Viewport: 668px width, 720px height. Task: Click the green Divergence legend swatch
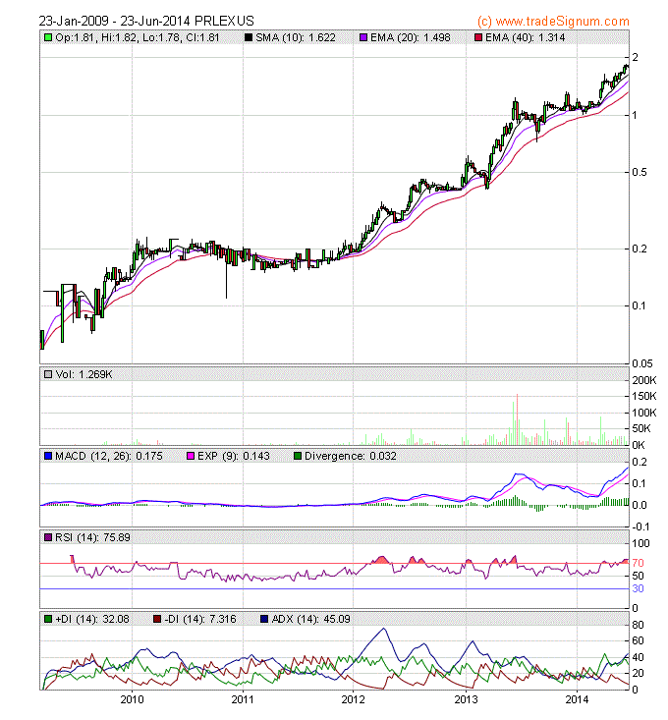tap(298, 456)
